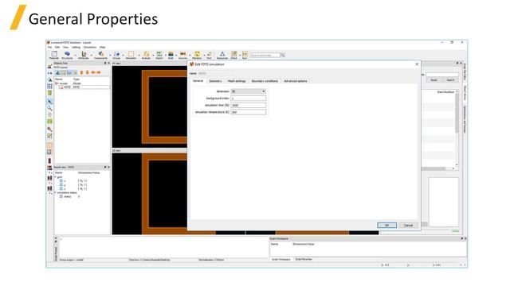Click the Run simulation icon
The image size is (510, 286).
point(245,55)
